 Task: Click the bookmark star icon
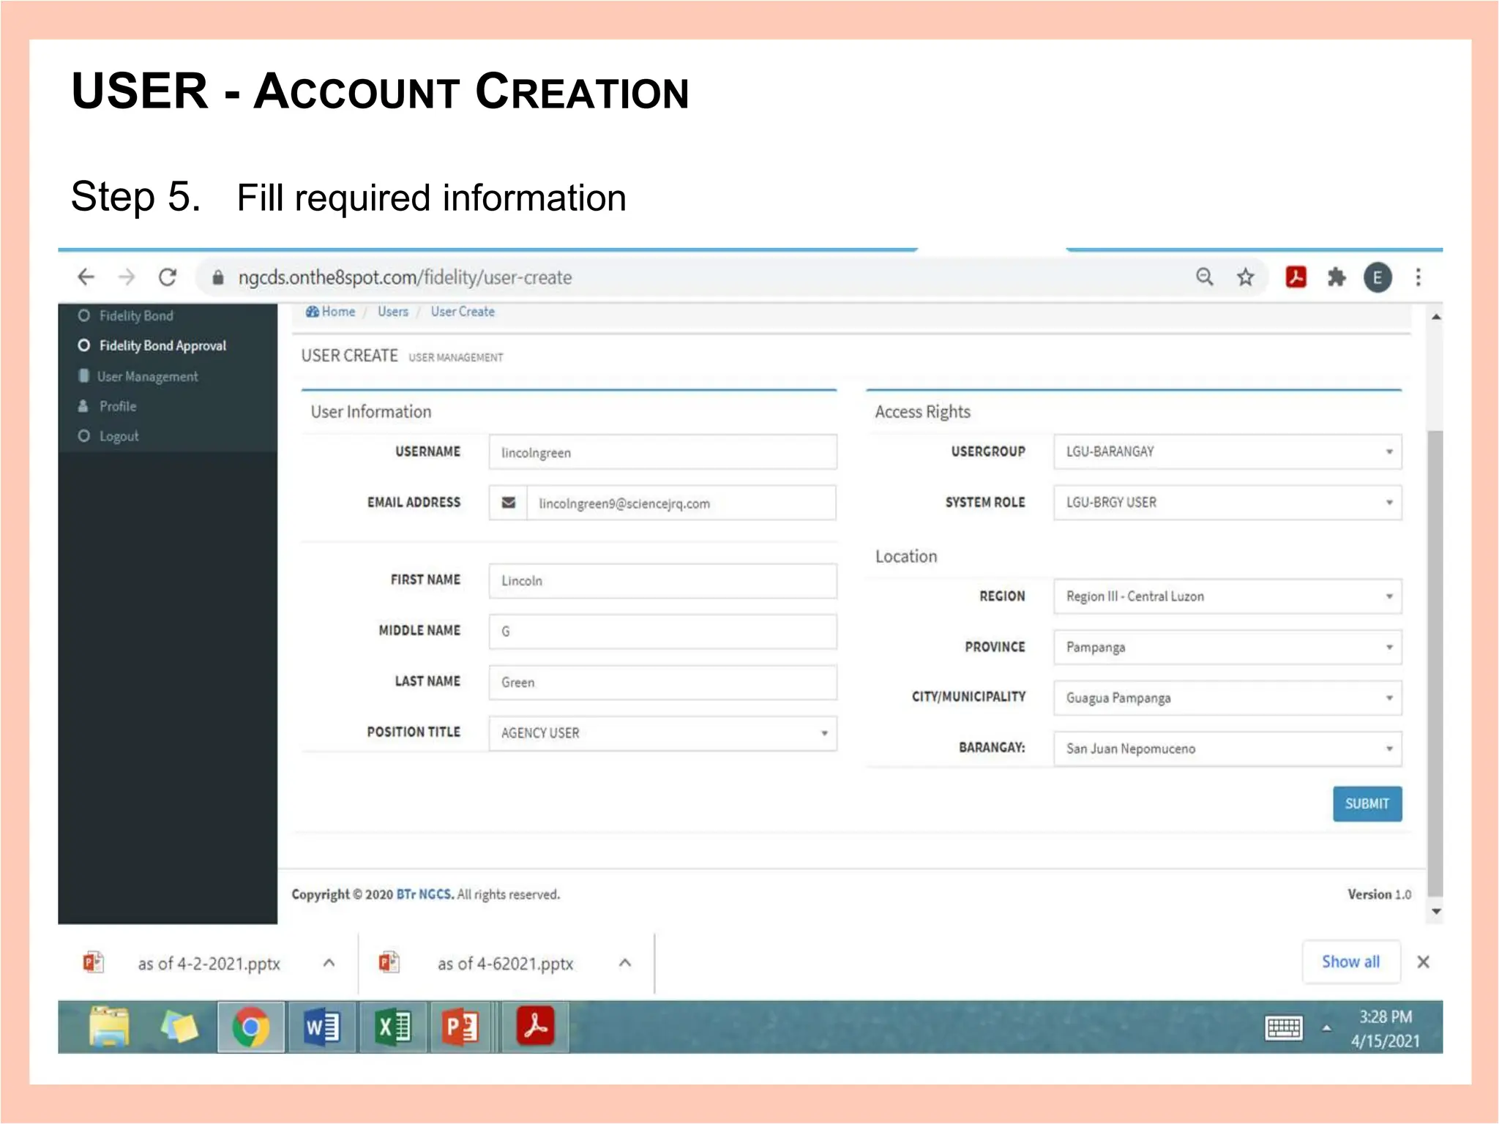tap(1245, 277)
